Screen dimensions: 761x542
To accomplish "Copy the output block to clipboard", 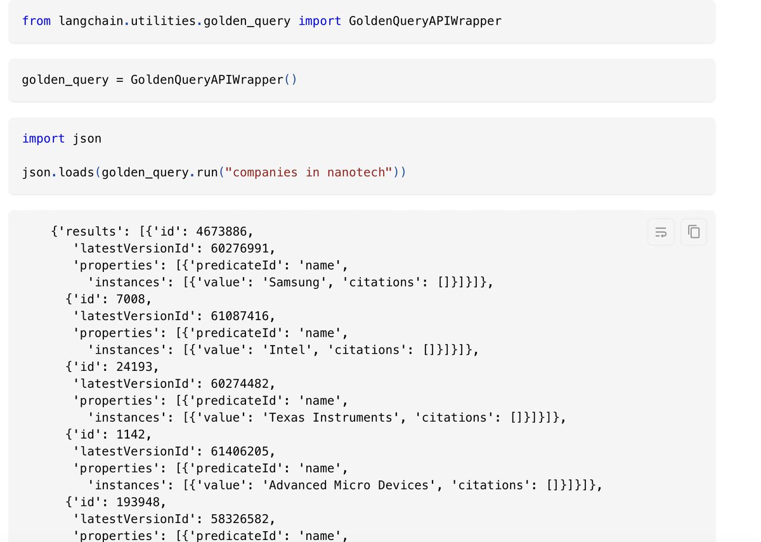I will coord(694,232).
